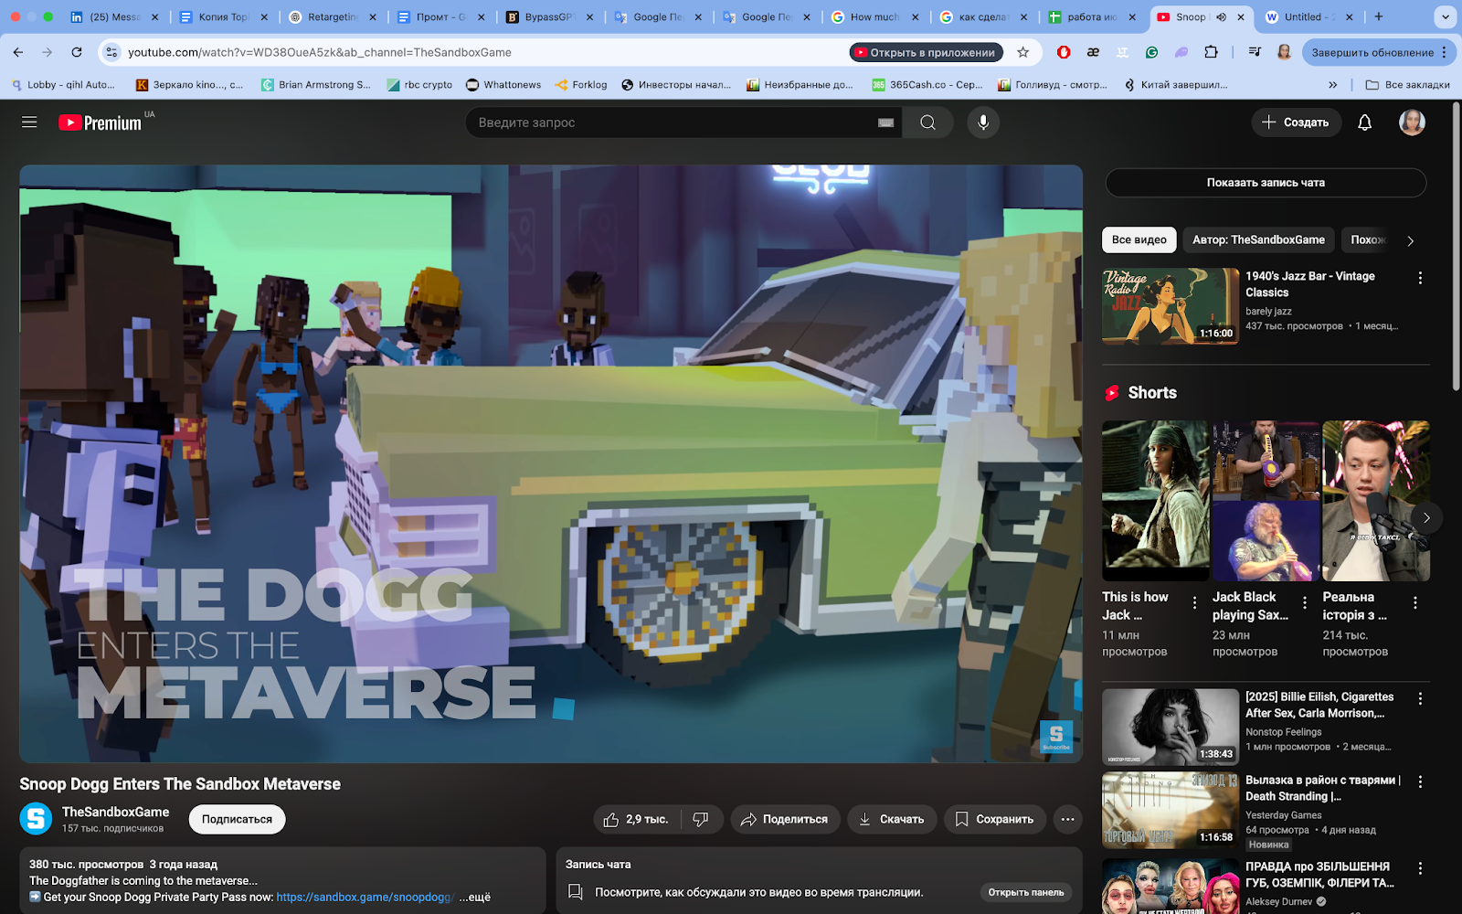Open the Все закладки bookmarks folder
The image size is (1462, 914).
[x=1407, y=85]
